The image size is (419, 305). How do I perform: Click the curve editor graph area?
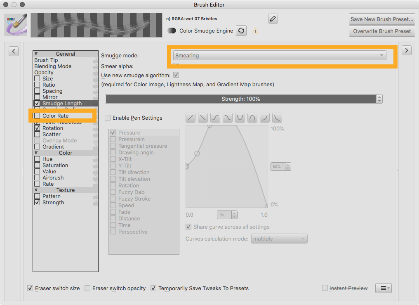(227, 166)
